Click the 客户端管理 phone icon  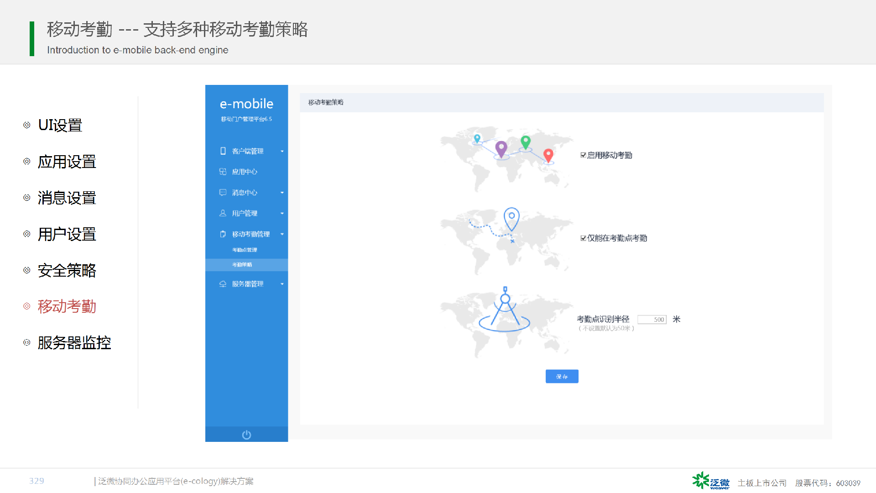(223, 151)
